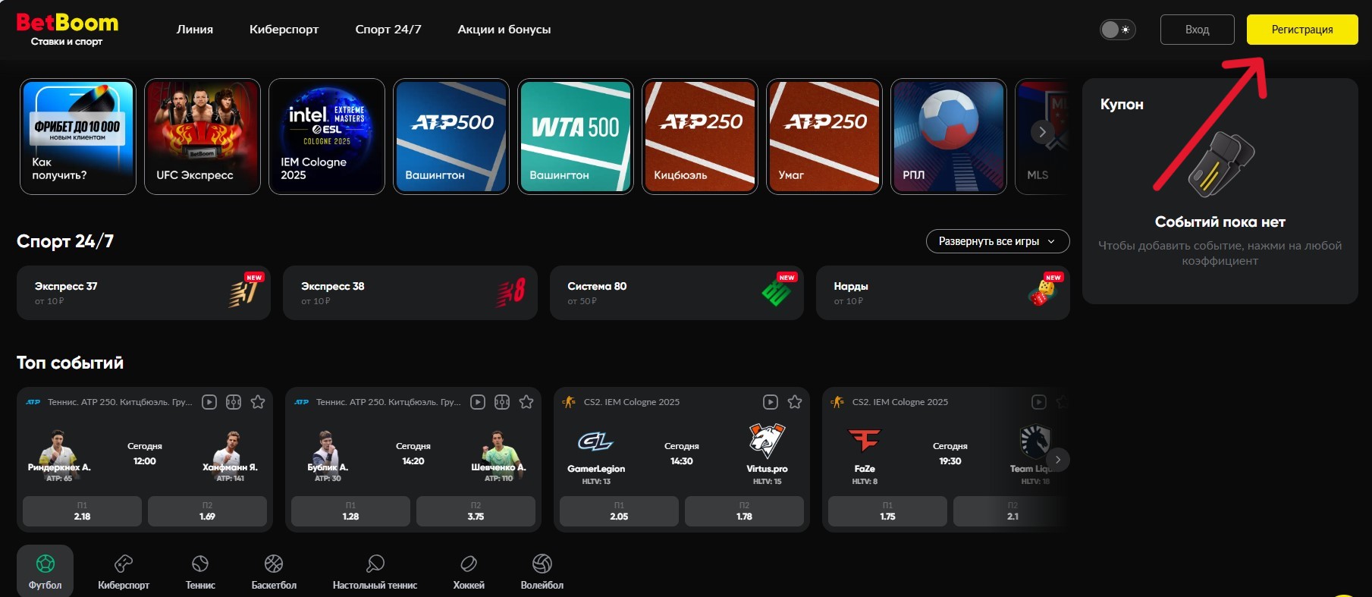Click the Экспресс 37 lightning icon

(x=243, y=293)
